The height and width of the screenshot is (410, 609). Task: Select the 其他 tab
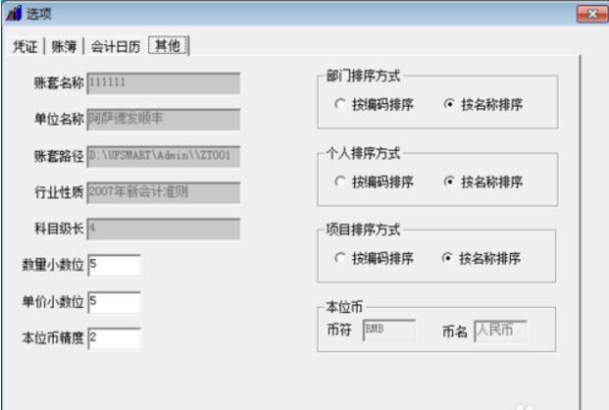click(x=168, y=45)
